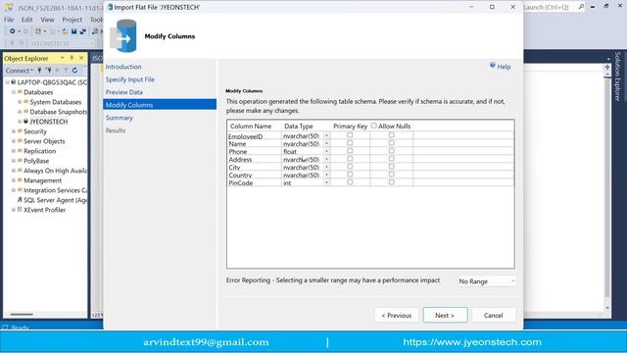
Task: Check Allow Nulls for Address column
Action: click(392, 159)
